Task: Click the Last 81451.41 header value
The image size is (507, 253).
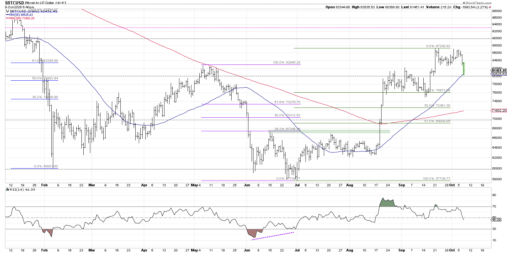Action: coord(413,7)
